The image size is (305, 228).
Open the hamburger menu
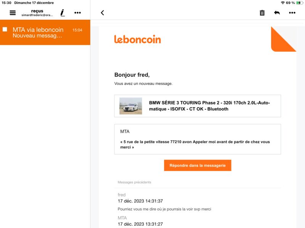tap(13, 13)
